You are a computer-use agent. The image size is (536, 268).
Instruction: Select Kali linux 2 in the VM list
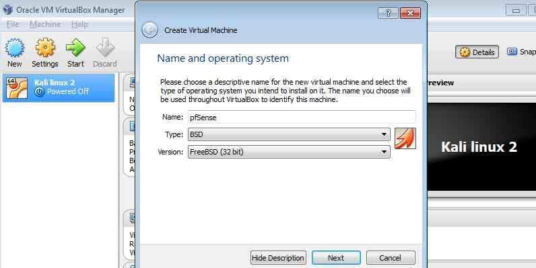[x=59, y=87]
